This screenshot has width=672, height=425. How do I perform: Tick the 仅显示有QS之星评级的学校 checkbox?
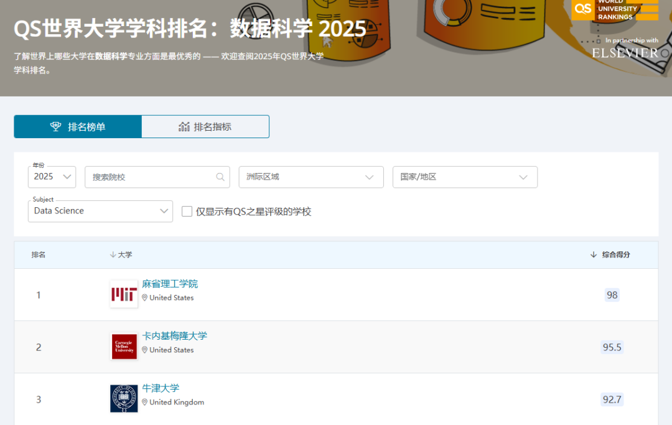(187, 211)
